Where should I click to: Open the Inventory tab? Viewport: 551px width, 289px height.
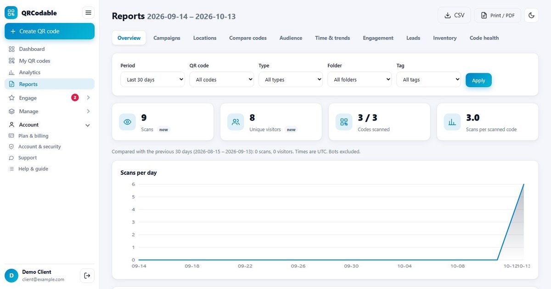tap(445, 38)
